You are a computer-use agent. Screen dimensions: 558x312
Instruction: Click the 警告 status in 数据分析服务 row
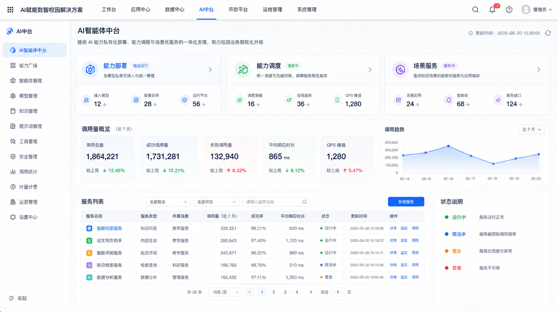click(326, 278)
